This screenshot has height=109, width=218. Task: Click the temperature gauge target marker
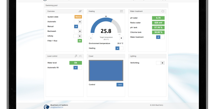click(106, 16)
